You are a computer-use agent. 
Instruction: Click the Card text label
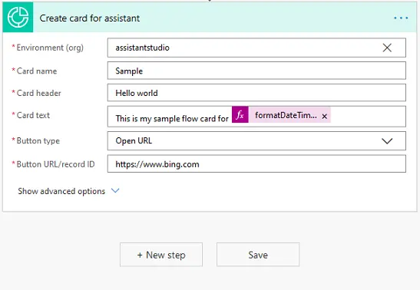33,115
